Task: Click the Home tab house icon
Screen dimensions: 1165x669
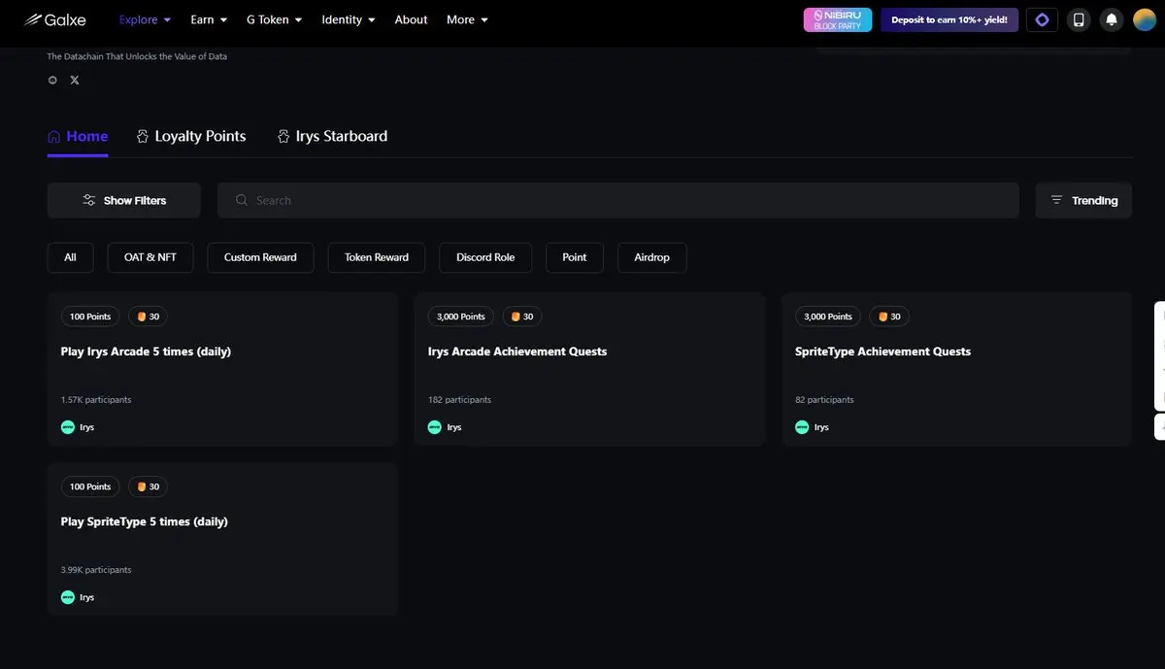Action: pos(54,137)
